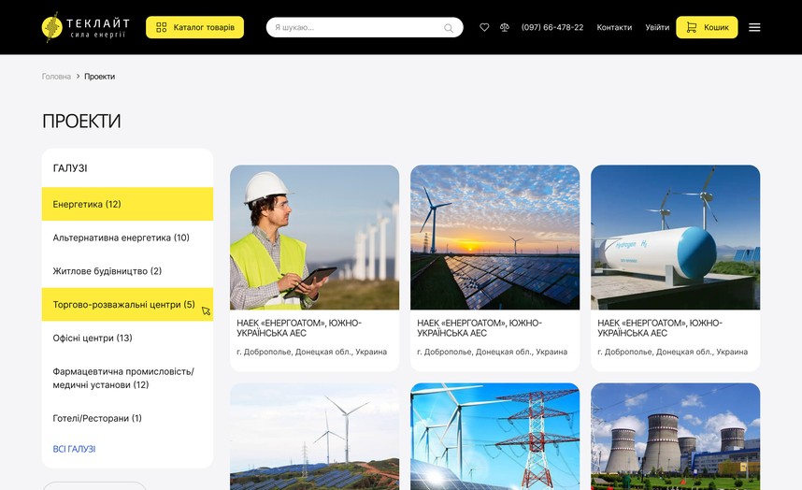
Task: Click the grid icon in catalog button
Action: [162, 28]
